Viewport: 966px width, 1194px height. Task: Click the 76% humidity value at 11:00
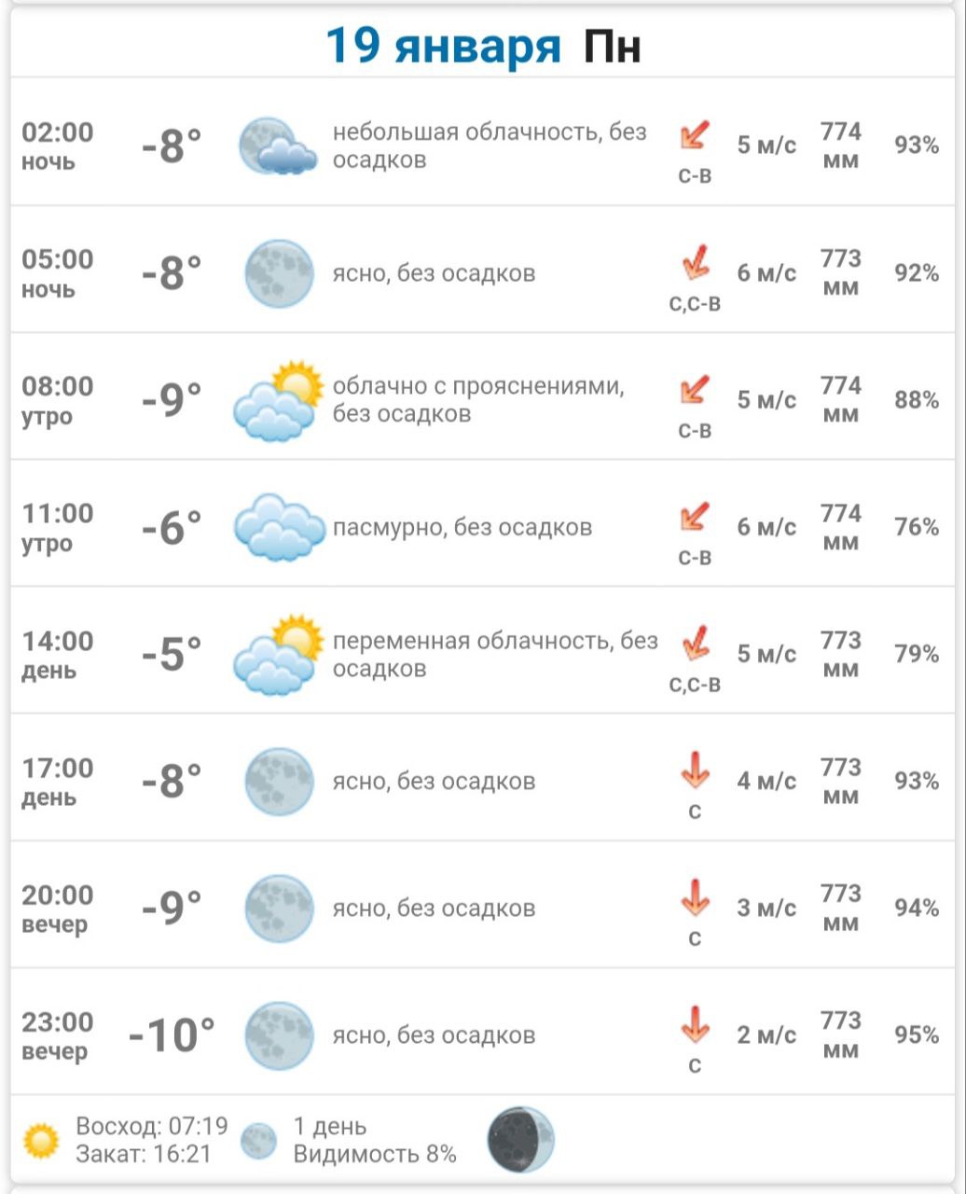click(x=916, y=528)
